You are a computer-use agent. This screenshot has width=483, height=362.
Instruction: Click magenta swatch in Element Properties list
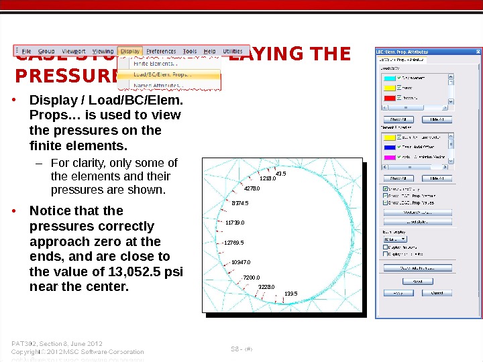[389, 158]
